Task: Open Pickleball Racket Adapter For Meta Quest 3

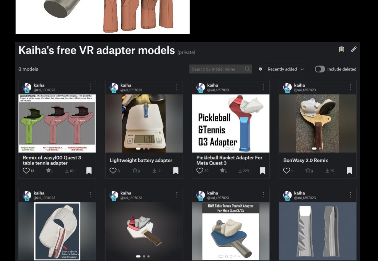Action: (x=229, y=160)
